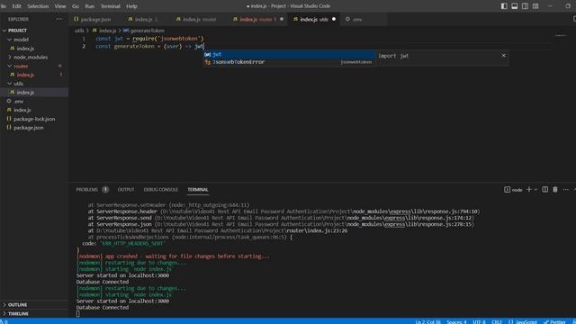
Task: Open the Terminal menu
Action: point(110,6)
